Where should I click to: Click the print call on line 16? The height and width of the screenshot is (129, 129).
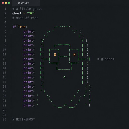pyautogui.click(x=28, y=77)
